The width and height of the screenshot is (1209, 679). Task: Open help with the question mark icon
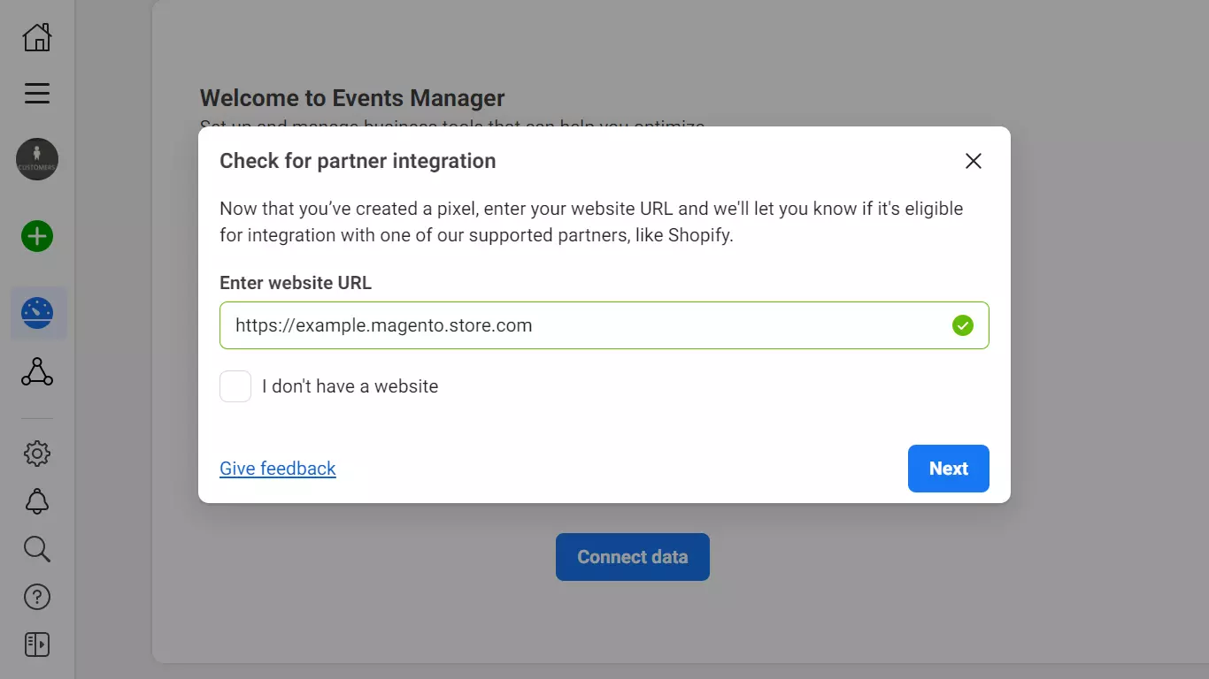37,597
